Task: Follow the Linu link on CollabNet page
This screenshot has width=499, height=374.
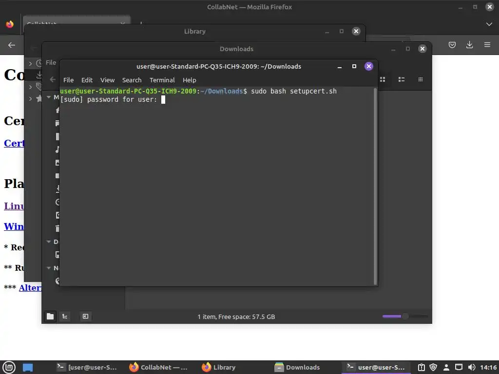Action: click(x=14, y=206)
